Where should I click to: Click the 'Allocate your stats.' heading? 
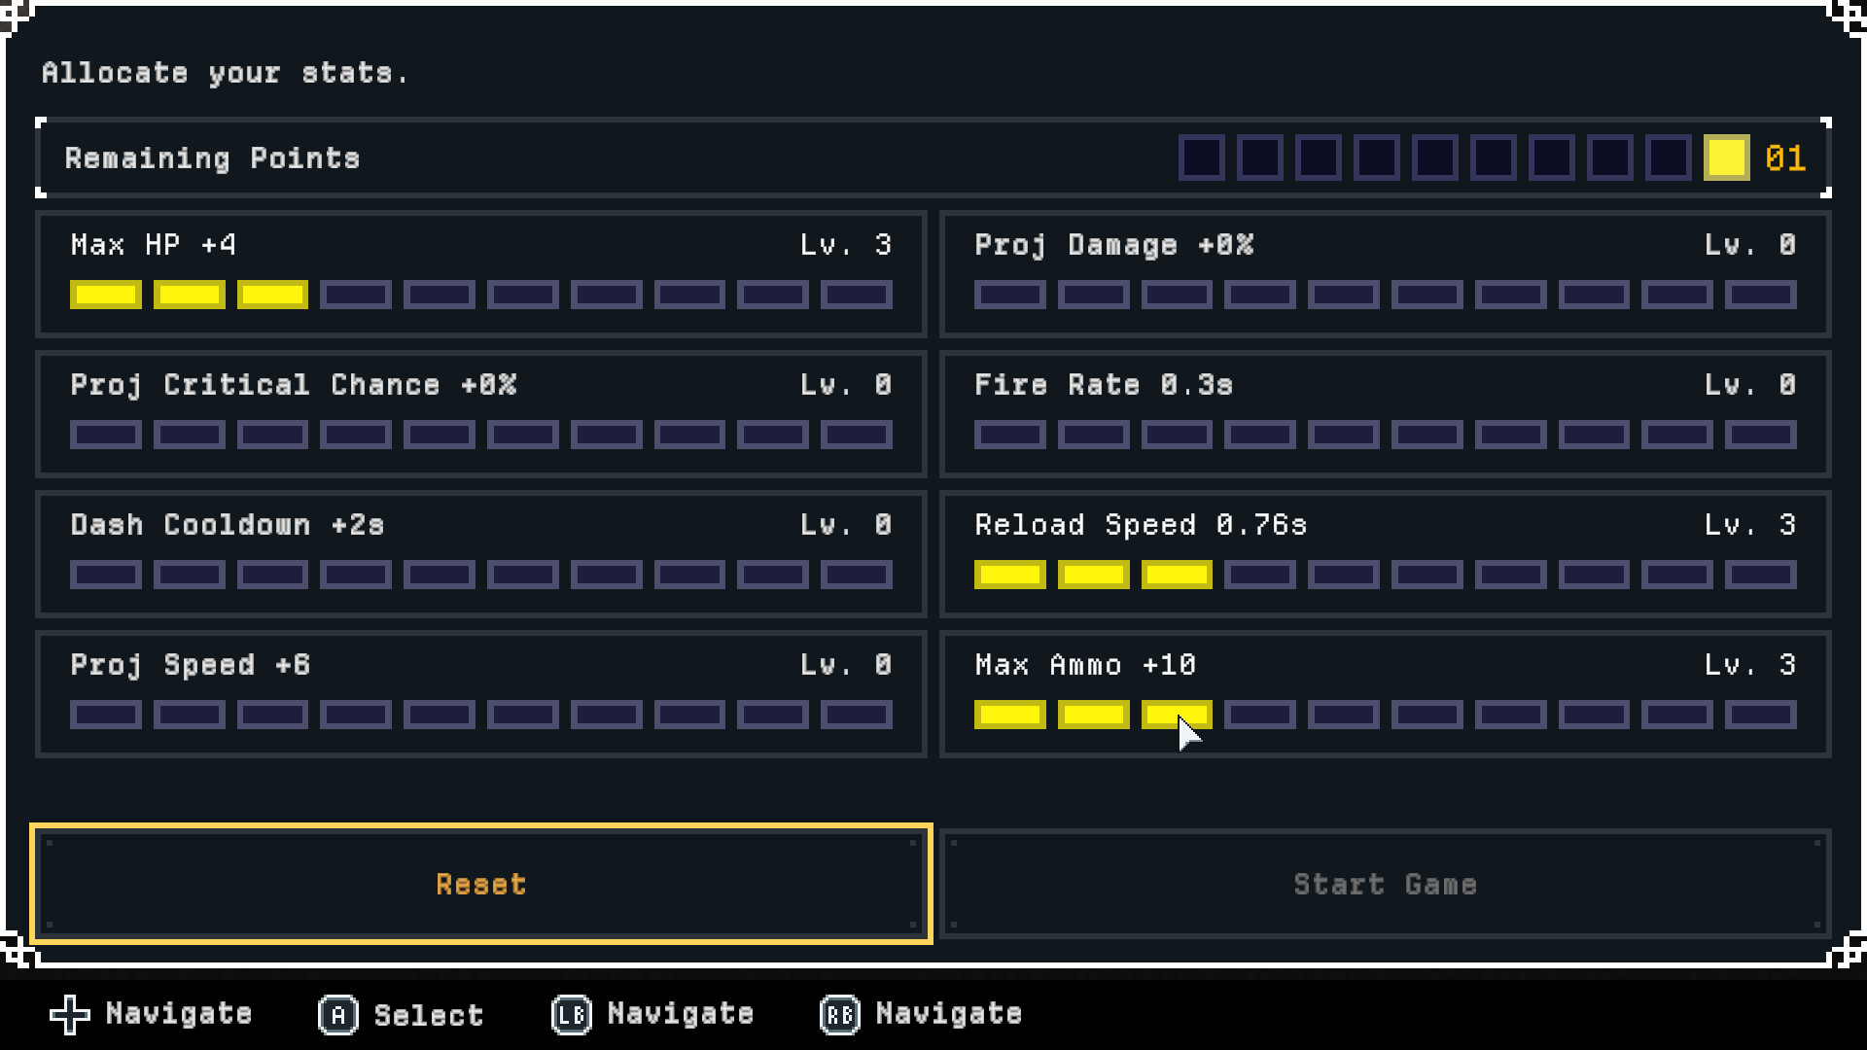[x=226, y=73]
